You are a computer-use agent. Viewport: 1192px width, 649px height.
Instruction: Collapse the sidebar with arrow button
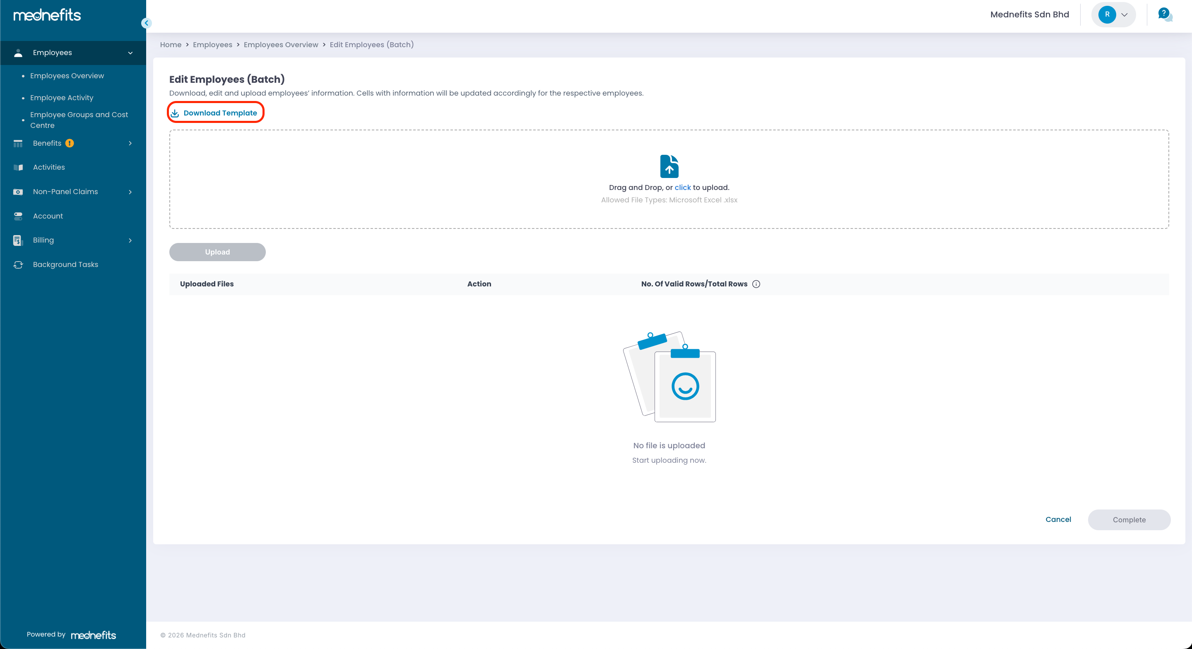(x=146, y=23)
